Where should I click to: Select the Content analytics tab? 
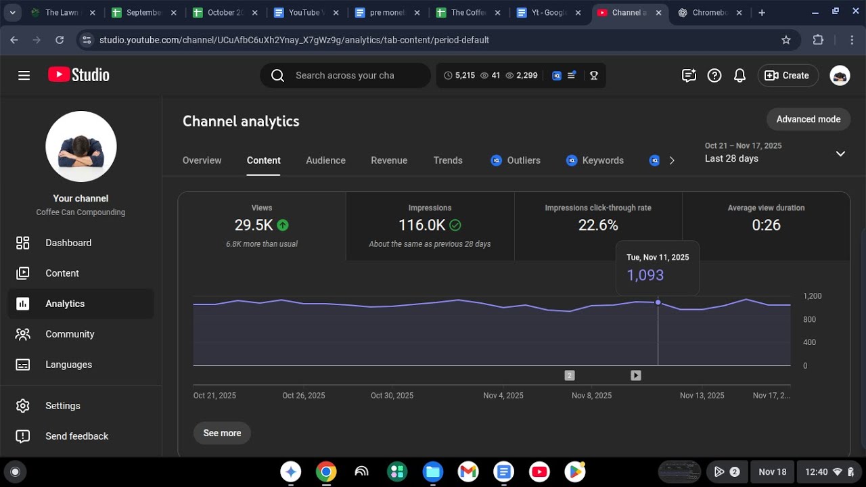pos(264,160)
